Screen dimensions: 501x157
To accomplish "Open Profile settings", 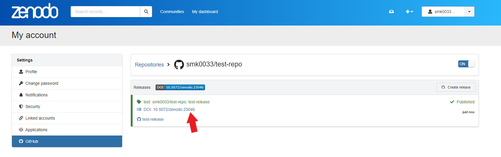I will pos(67,72).
